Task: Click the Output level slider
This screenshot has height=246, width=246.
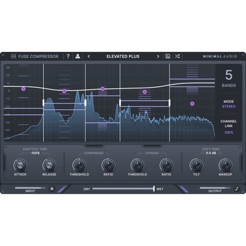Action: (215, 188)
